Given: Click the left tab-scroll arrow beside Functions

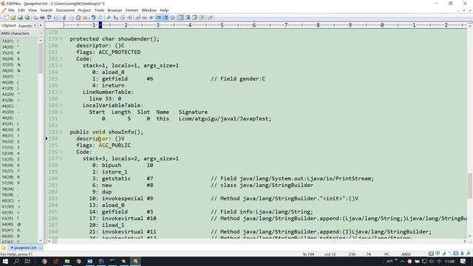Looking at the screenshot, I should (35, 26).
